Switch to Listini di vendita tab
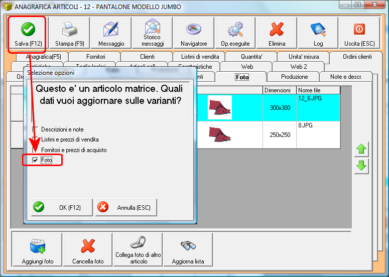The image size is (389, 277). [200, 57]
